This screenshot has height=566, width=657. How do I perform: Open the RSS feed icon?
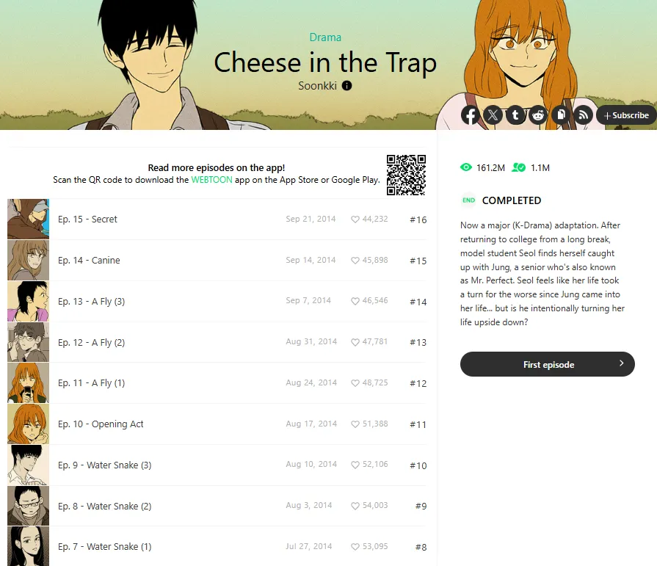[x=584, y=115]
